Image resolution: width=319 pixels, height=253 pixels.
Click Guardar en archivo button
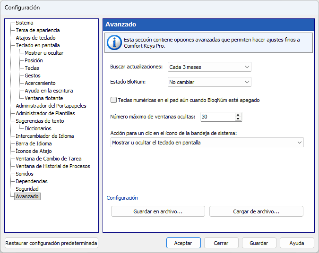[x=158, y=211]
